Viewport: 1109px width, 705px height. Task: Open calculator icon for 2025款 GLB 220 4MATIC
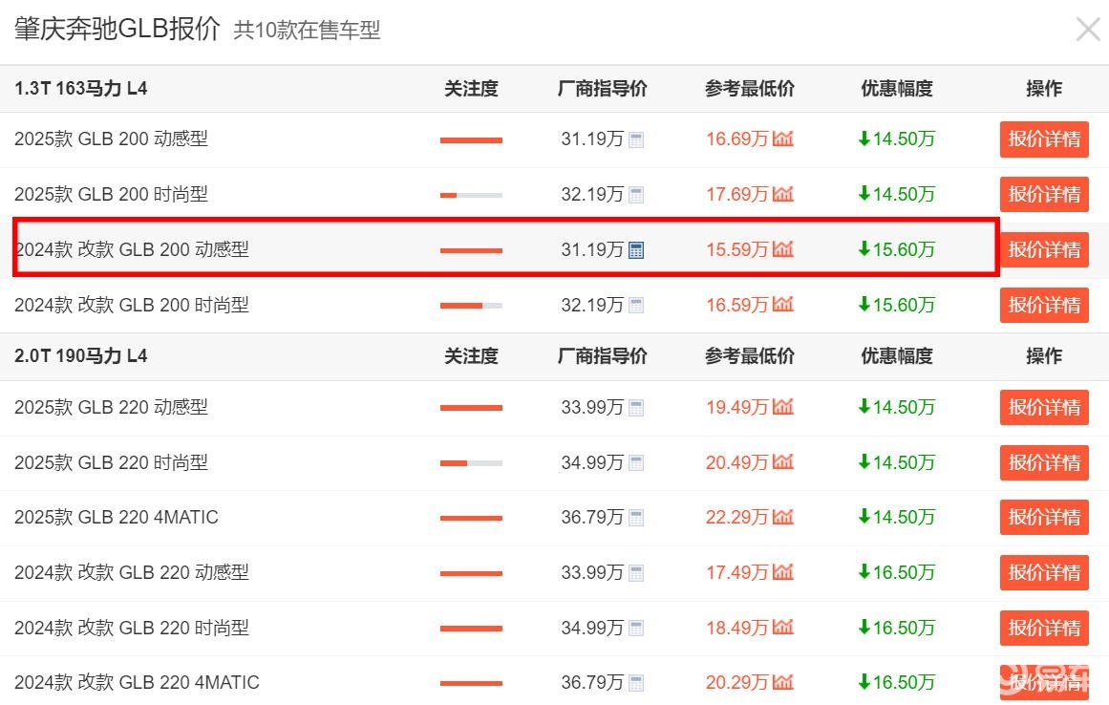(x=636, y=518)
